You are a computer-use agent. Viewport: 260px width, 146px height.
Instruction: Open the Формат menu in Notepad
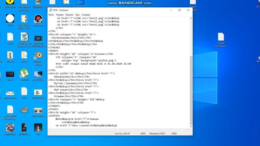coord(69,15)
